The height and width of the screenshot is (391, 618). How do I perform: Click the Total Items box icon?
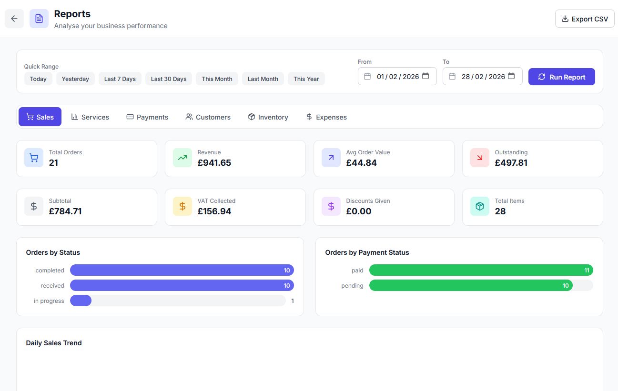[x=480, y=206]
